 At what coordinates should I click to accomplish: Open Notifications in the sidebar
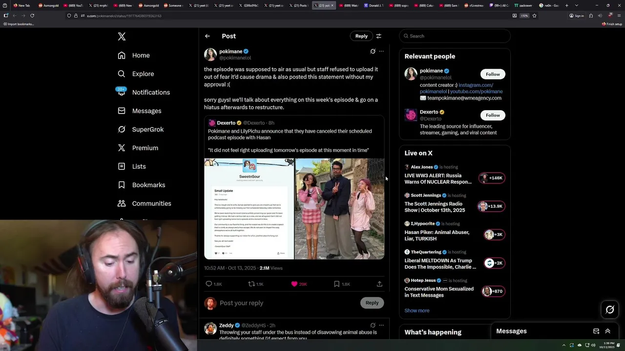[x=144, y=92]
